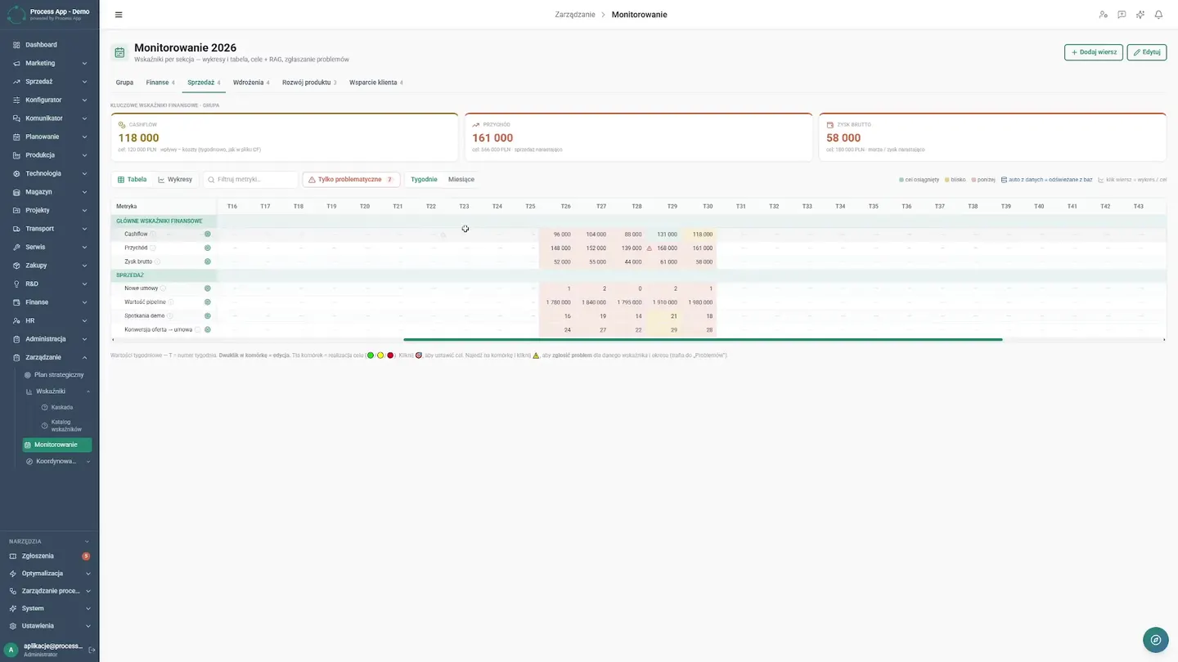
Task: Click the calendar icon beside Monitorowanie 2026
Action: (119, 52)
